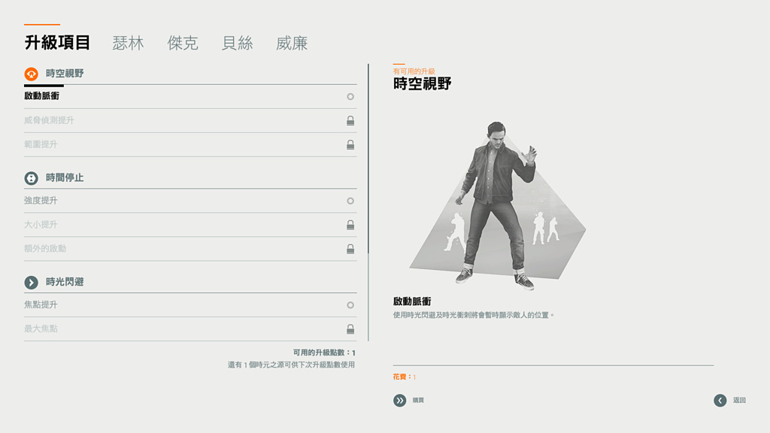Image resolution: width=770 pixels, height=433 pixels.
Task: Click the lock icon next to 最大焦點
Action: pyautogui.click(x=350, y=329)
